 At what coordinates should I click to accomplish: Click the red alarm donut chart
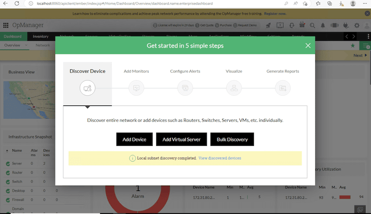[x=137, y=198]
